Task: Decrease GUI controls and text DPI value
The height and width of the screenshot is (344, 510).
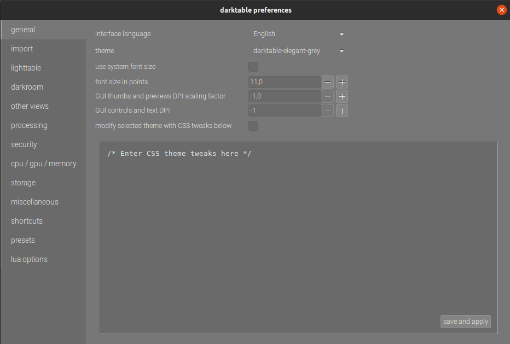Action: coord(328,110)
